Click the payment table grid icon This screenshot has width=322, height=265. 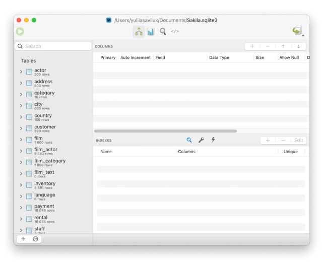[x=29, y=208]
